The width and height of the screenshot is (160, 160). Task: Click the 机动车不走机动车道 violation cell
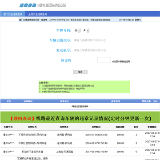click(x=32, y=152)
